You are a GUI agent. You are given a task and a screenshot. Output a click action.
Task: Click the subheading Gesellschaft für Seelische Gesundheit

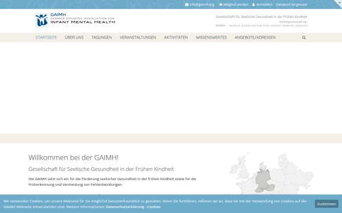[101, 169]
